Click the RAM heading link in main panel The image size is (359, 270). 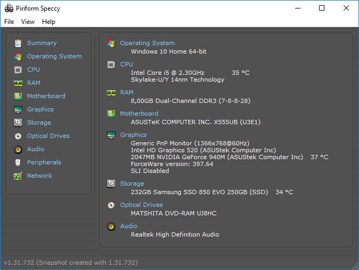click(127, 92)
